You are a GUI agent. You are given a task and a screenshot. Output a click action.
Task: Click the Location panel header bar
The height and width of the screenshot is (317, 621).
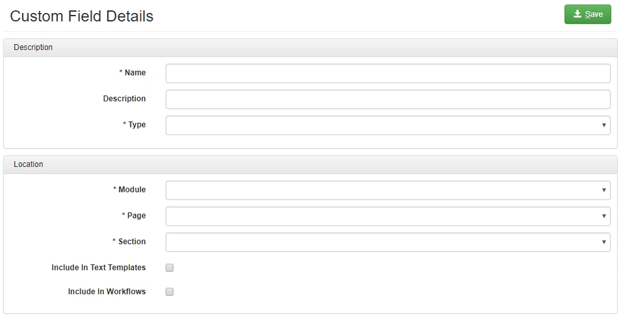(310, 164)
